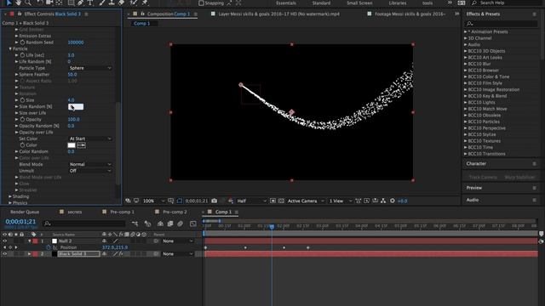545x306 pixels.
Task: Select the Unified Camera tool
Action: point(49,3)
